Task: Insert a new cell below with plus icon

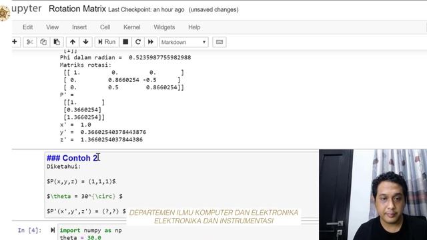Action: (x=15, y=42)
